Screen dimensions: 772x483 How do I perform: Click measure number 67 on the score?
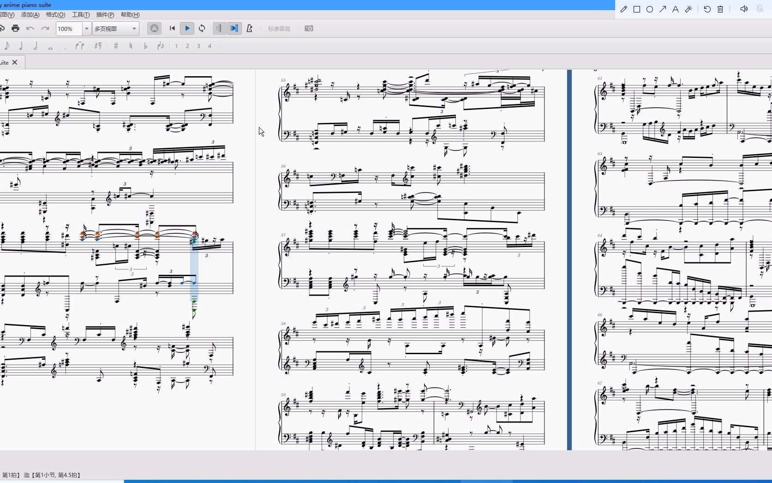pos(600,383)
